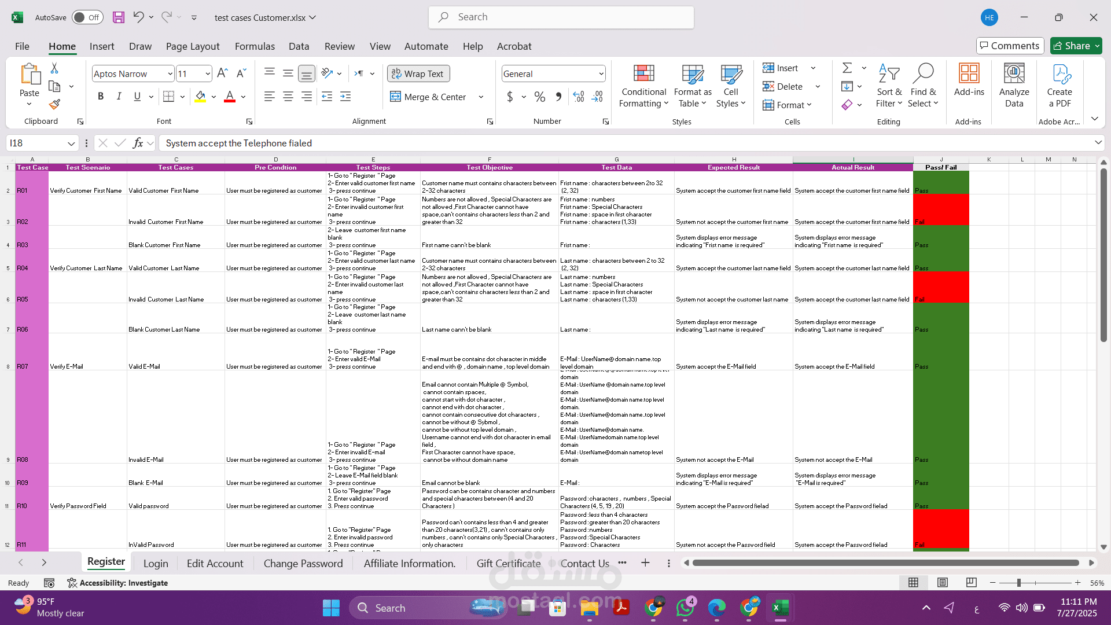Screen dimensions: 1111x625
Task: Expand the font name dropdown
Action: 170,73
